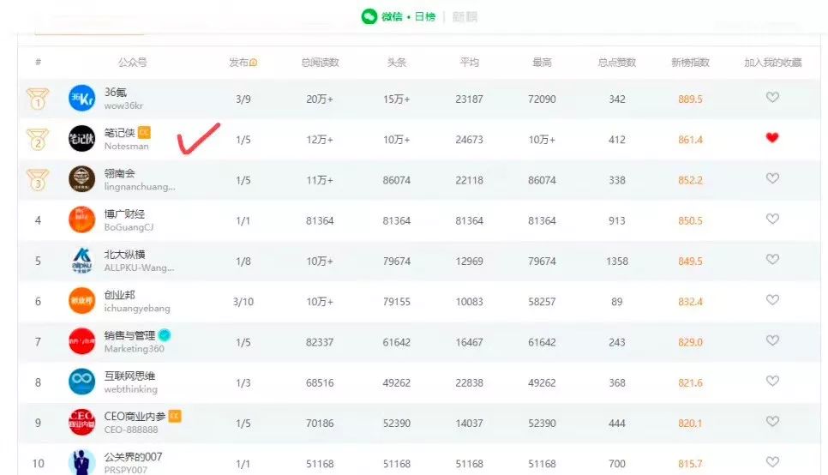This screenshot has width=828, height=475.
Task: Favorite CEO商业内参 using its heart icon
Action: point(772,421)
